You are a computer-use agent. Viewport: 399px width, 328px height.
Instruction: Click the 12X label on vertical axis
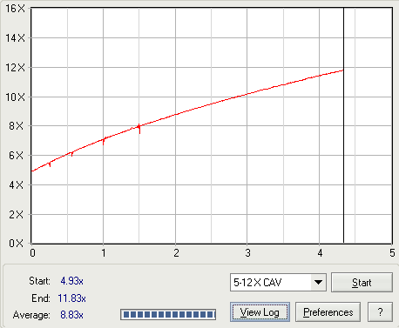[x=16, y=68]
